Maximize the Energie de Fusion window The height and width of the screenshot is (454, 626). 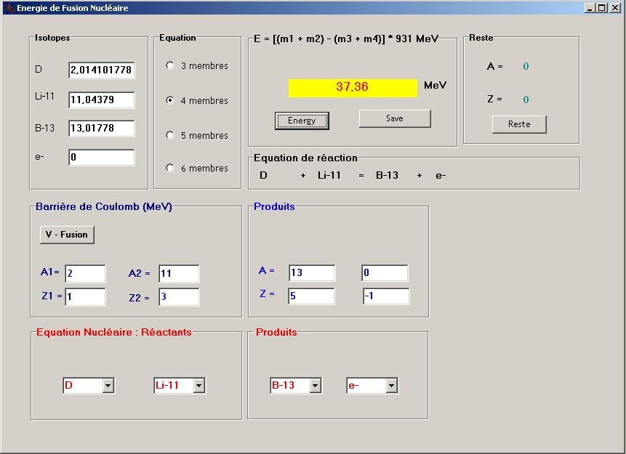click(x=601, y=8)
